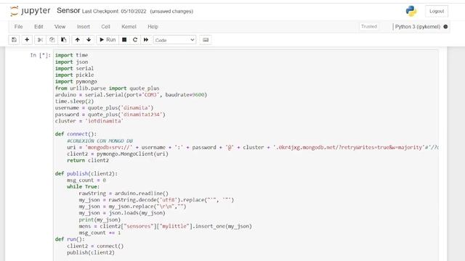Open the View menu
Image resolution: width=465 pixels, height=261 pixels.
60,27
